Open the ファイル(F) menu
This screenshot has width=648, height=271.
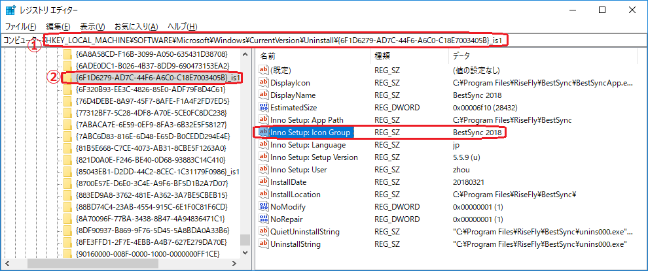click(21, 26)
